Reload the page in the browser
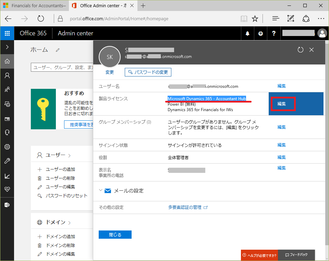The image size is (329, 261). (41, 19)
